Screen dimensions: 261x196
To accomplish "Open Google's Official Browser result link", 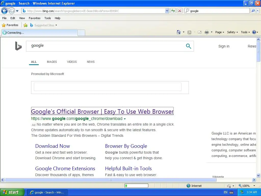I will (x=102, y=111).
